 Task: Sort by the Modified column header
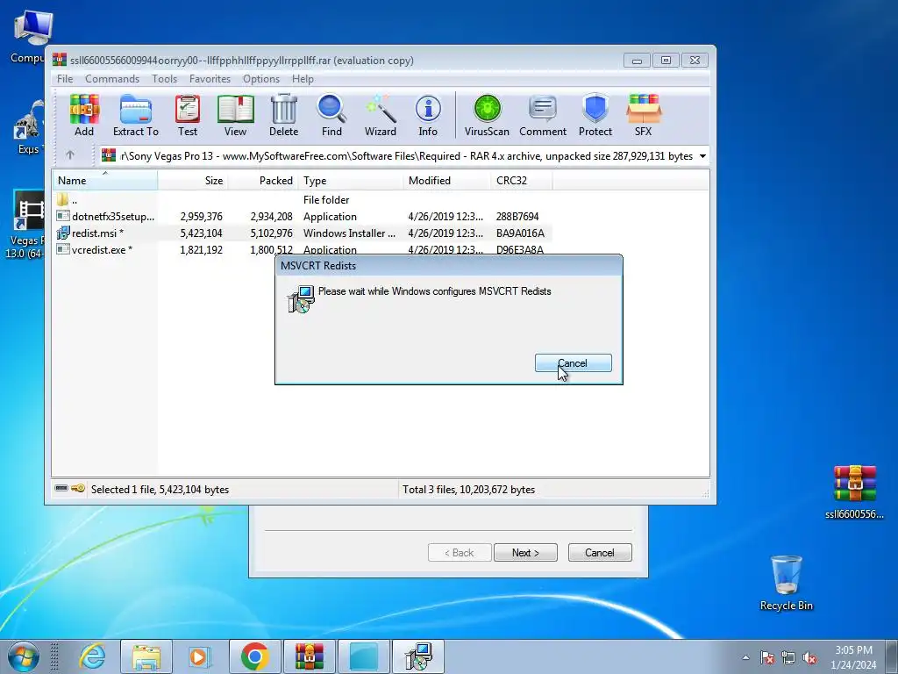tap(446, 180)
